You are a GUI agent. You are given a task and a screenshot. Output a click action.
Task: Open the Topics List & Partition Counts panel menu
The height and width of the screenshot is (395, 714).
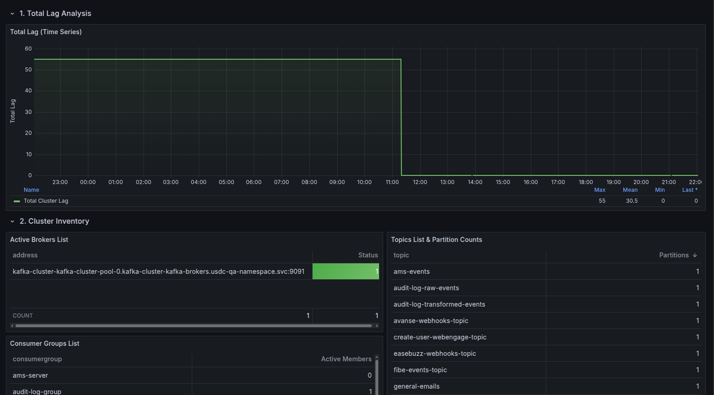point(436,240)
